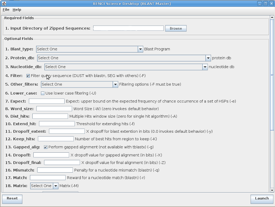
Task: Focus the Expect value input field
Action: [x=47, y=101]
